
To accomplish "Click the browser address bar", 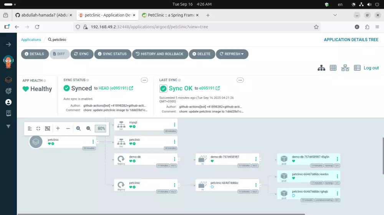I will point(197,27).
